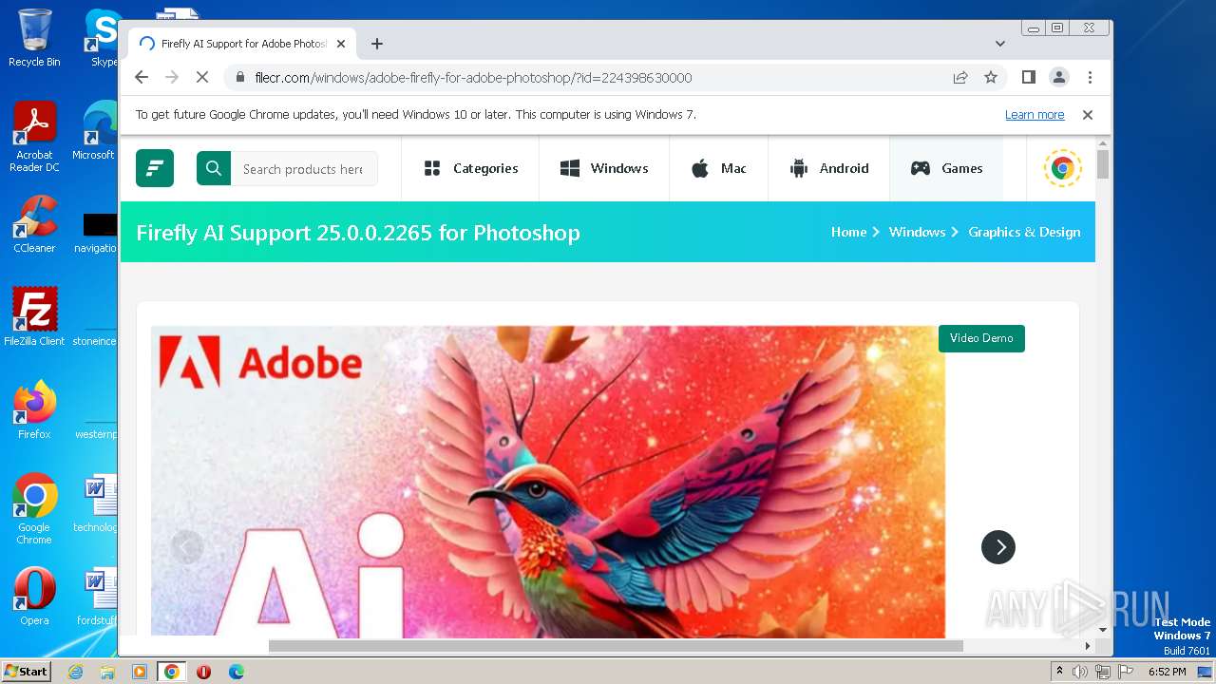Click the Adobe Firefly preview image

point(548,482)
